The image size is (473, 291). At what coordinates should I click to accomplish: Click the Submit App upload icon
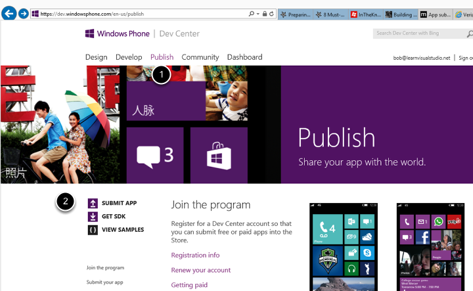pyautogui.click(x=93, y=204)
